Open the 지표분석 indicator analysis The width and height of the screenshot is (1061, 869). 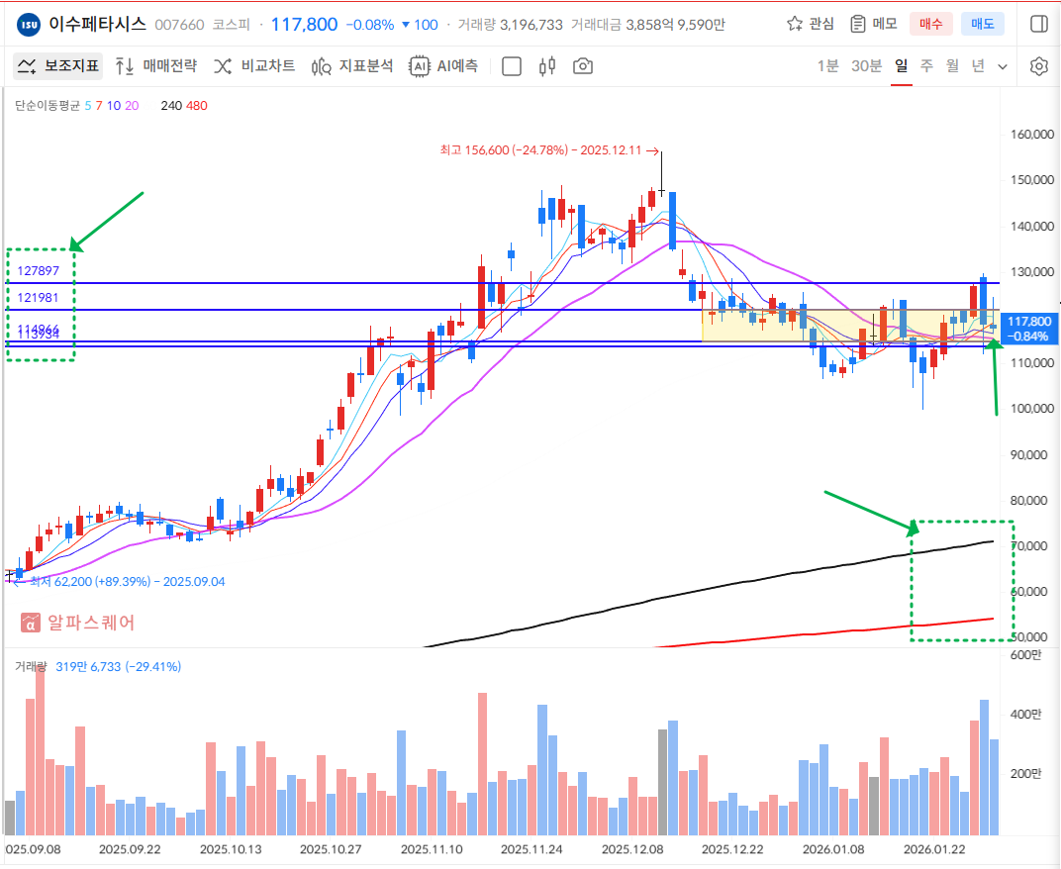click(x=352, y=66)
